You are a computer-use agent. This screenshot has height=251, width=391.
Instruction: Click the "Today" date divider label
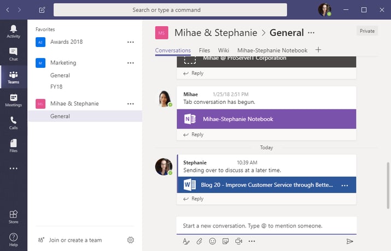point(266,148)
